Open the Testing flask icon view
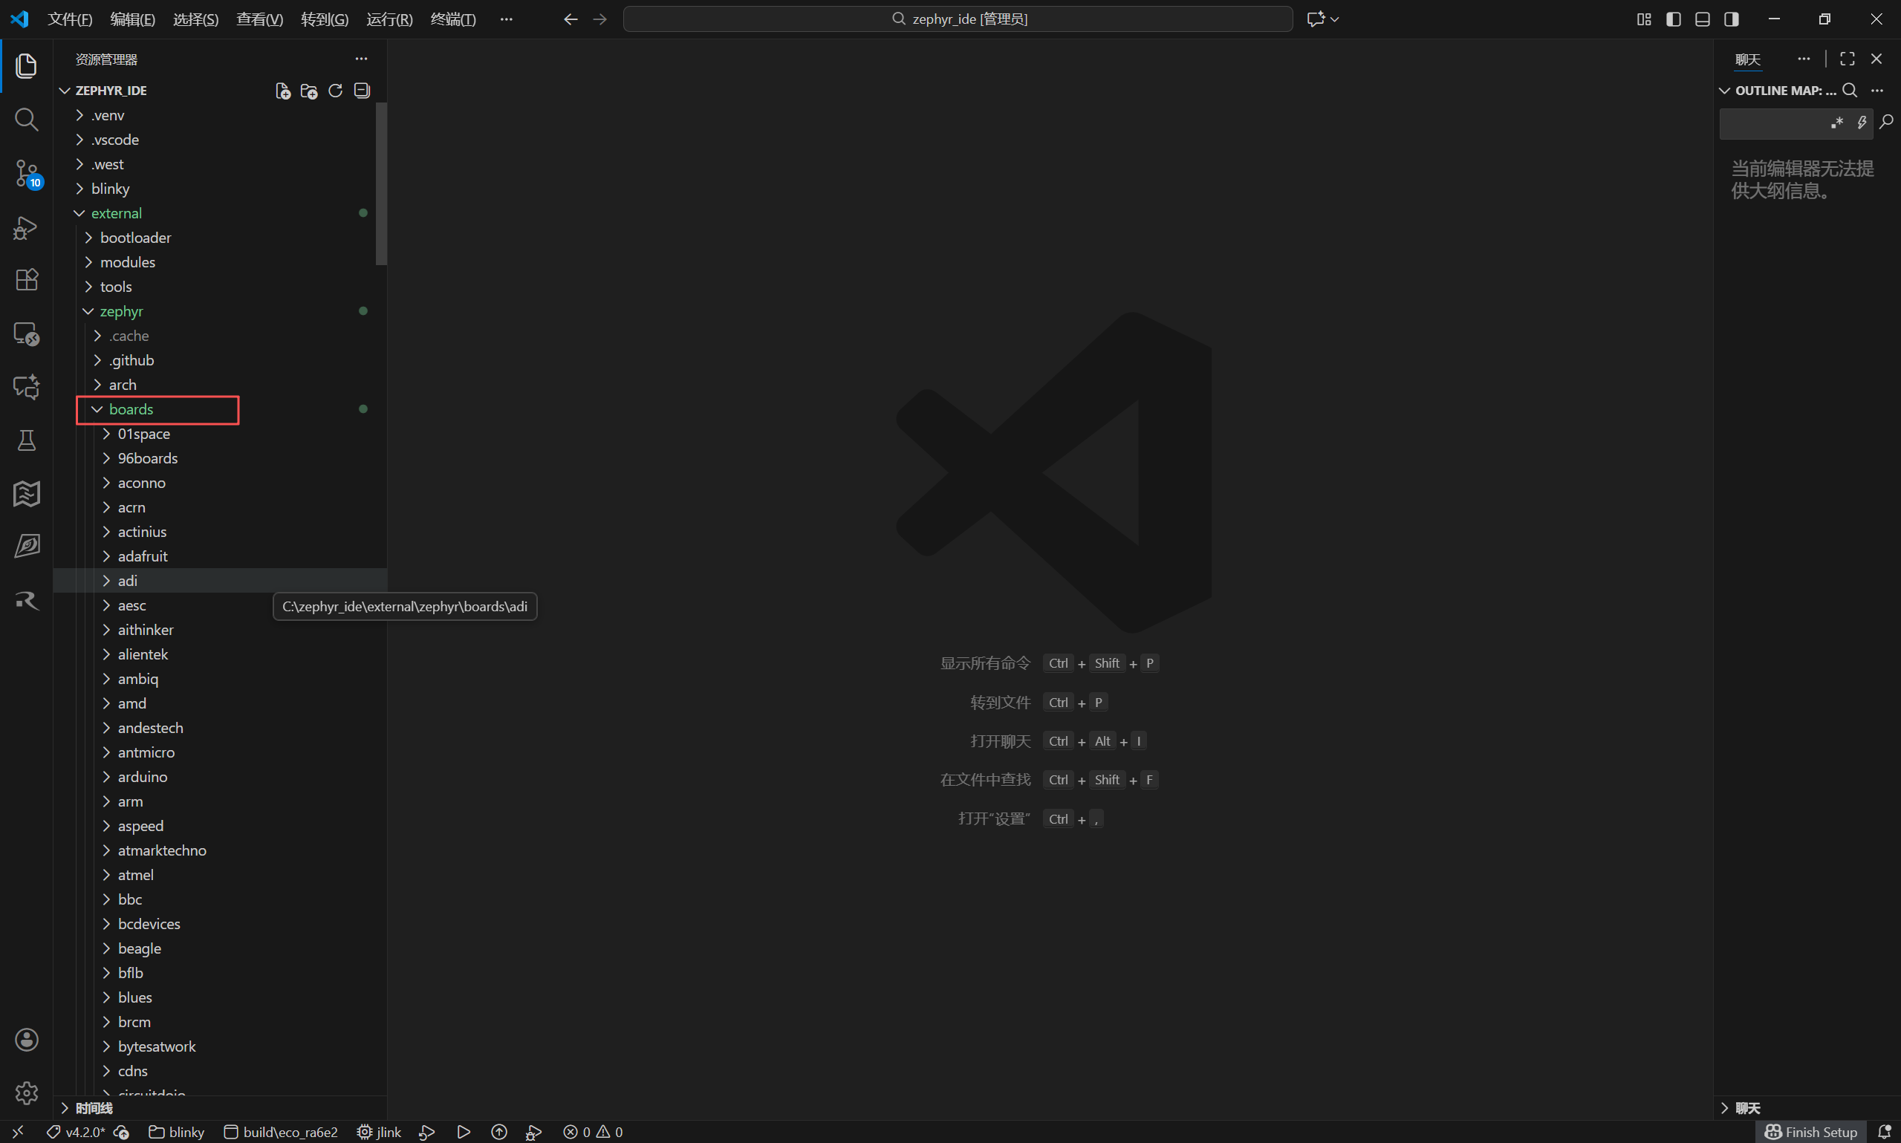 pyautogui.click(x=26, y=440)
